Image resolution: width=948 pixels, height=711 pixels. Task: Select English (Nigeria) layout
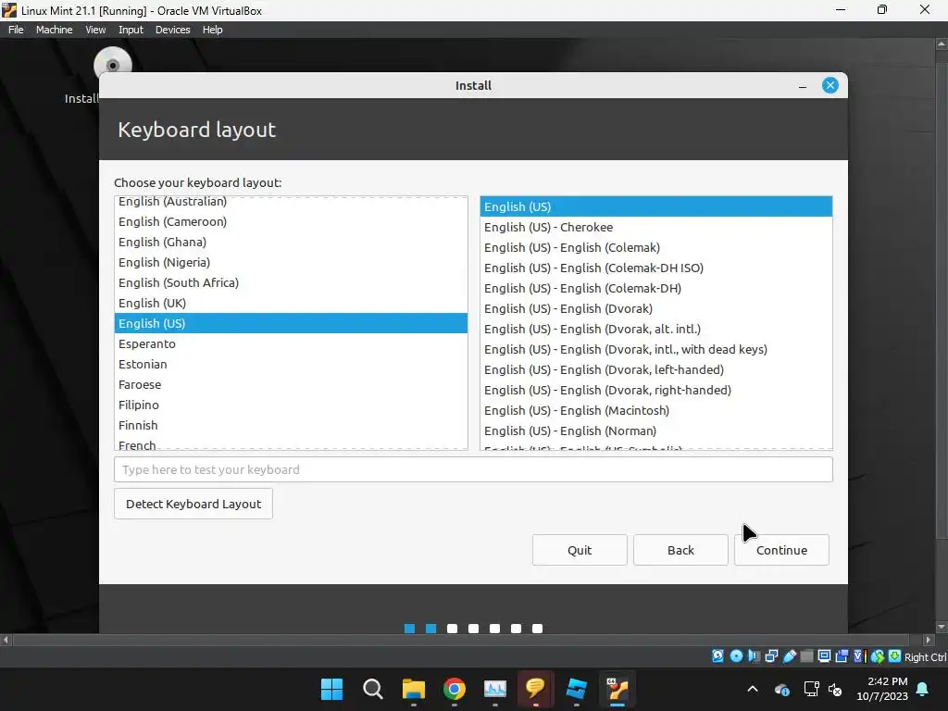coord(291,262)
